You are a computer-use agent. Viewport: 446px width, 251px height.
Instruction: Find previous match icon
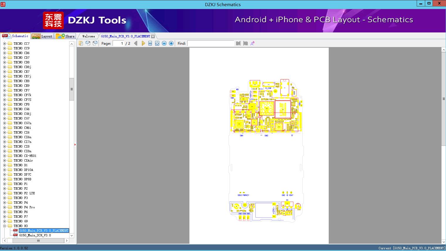238,43
